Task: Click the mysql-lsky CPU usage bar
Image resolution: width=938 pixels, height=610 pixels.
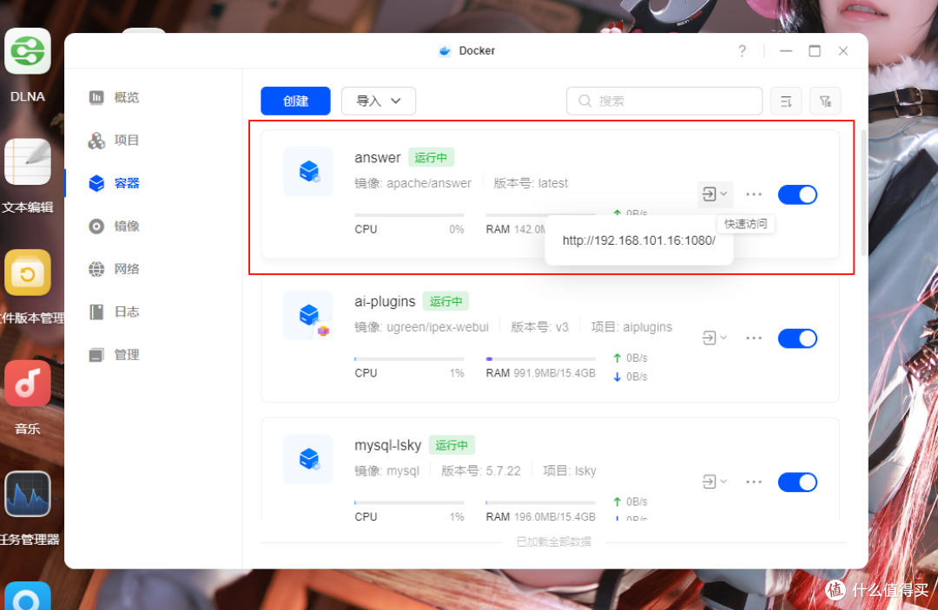Action: 409,502
